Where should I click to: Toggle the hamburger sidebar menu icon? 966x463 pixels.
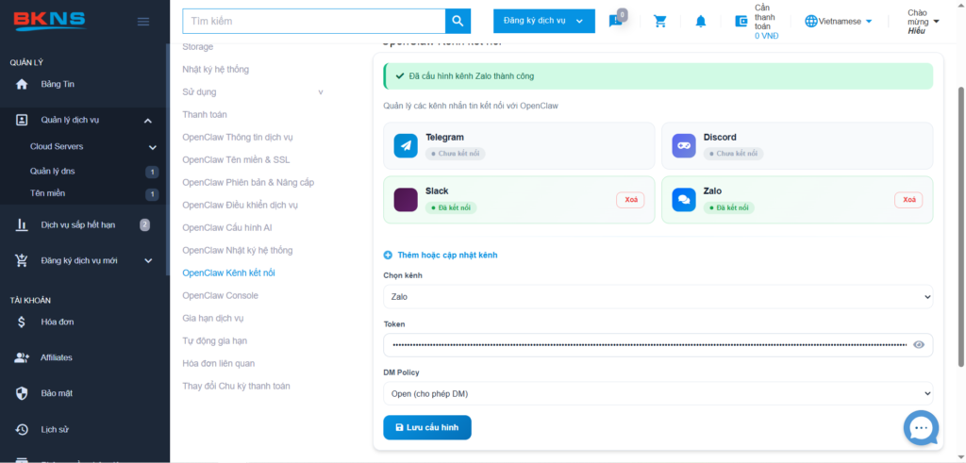click(143, 22)
